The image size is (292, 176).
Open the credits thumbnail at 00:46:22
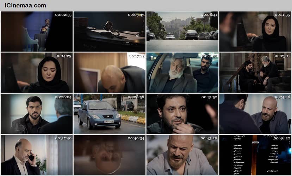255,155
